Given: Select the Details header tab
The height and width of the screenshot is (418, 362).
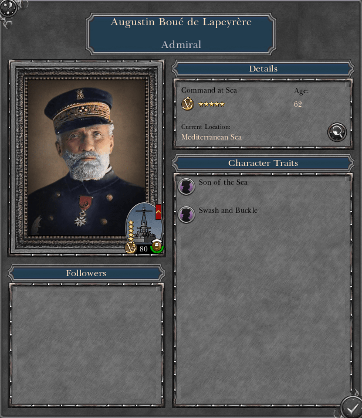Looking at the screenshot, I should pos(263,69).
